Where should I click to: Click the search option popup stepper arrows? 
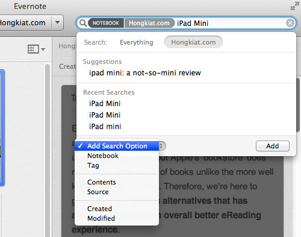coord(162,146)
